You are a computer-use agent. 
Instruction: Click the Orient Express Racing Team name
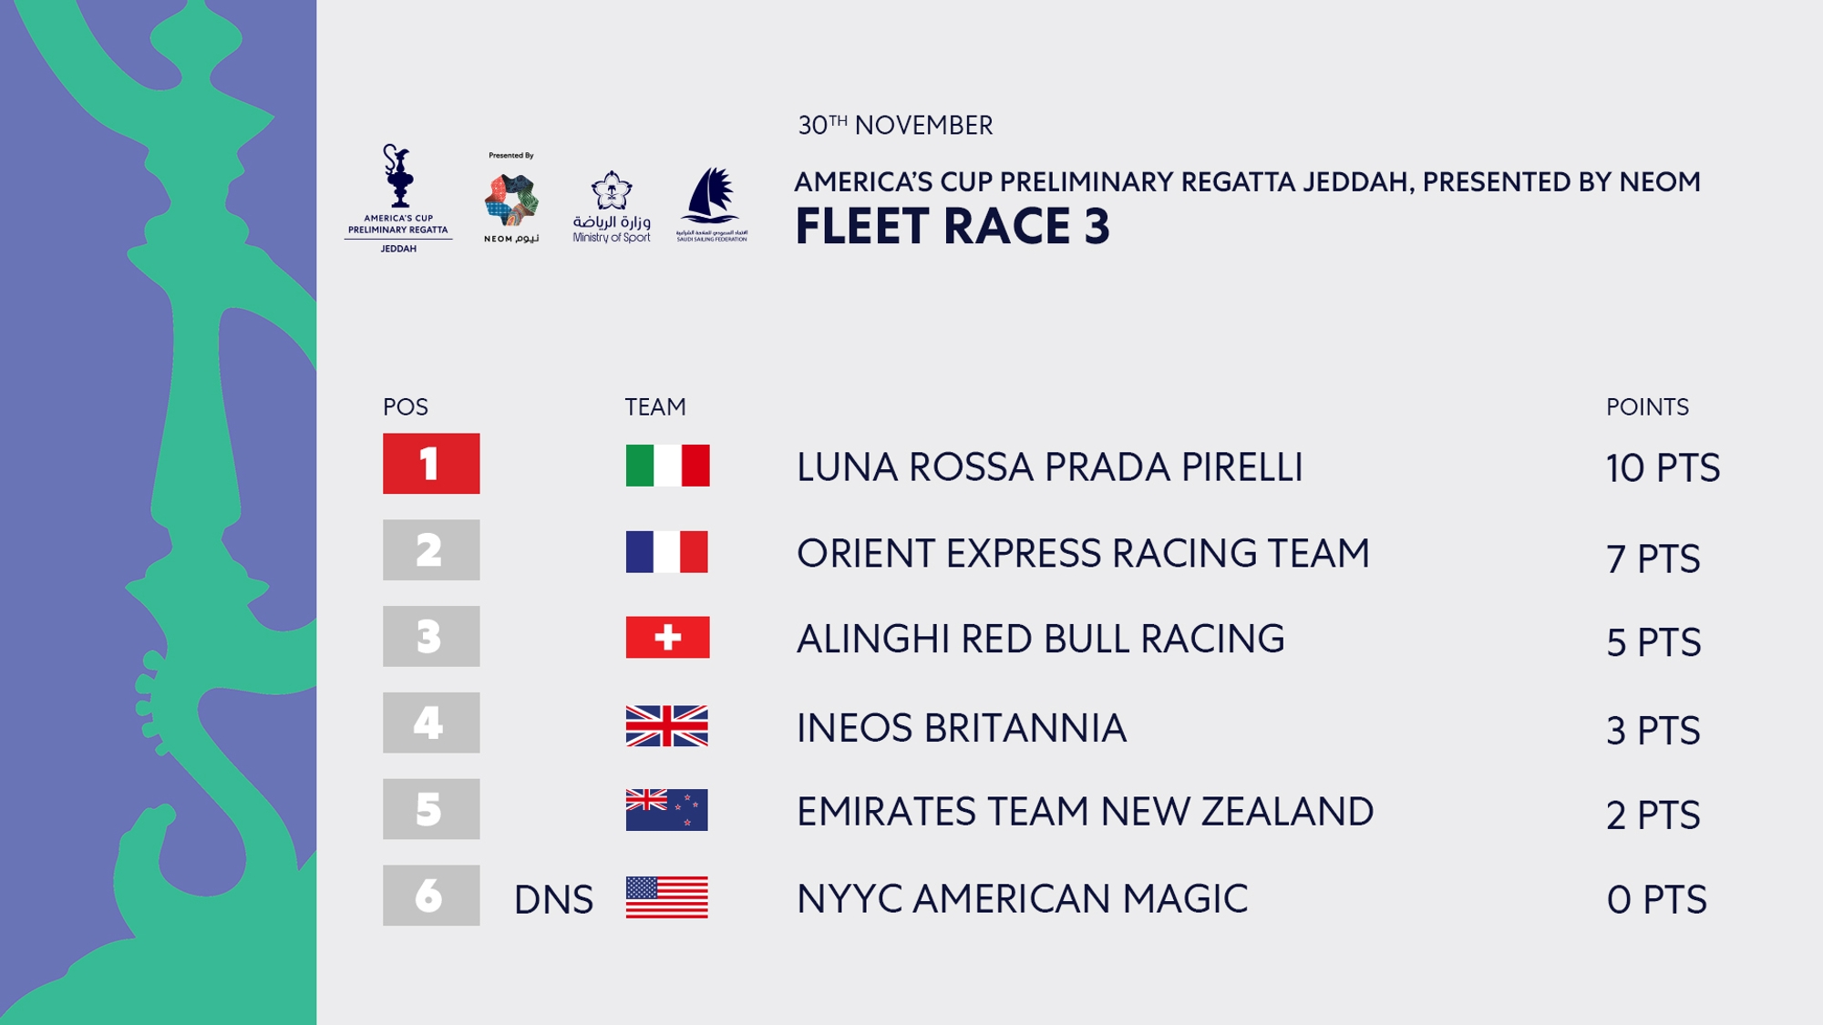click(x=1083, y=554)
